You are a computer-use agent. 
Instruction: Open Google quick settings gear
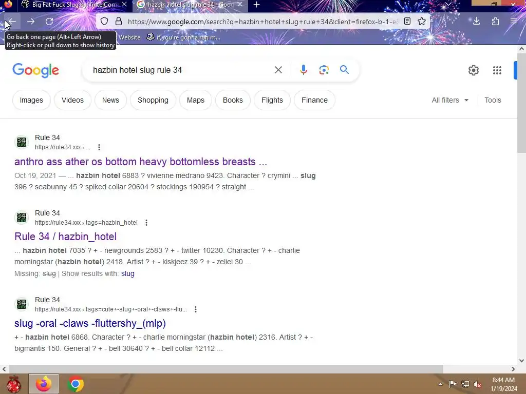[x=473, y=70]
